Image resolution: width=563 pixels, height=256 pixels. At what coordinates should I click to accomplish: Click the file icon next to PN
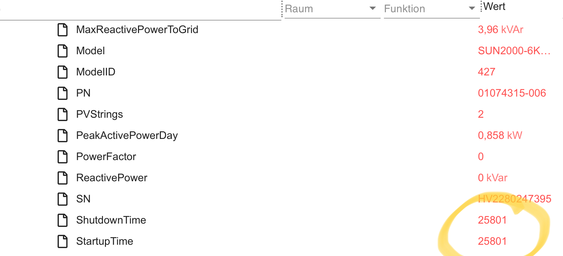pyautogui.click(x=63, y=93)
